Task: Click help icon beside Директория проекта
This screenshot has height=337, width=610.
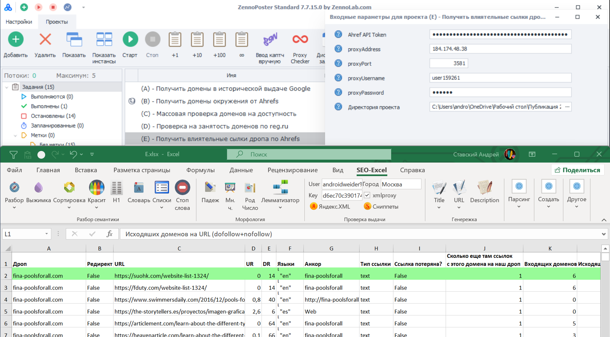Action: (x=338, y=107)
